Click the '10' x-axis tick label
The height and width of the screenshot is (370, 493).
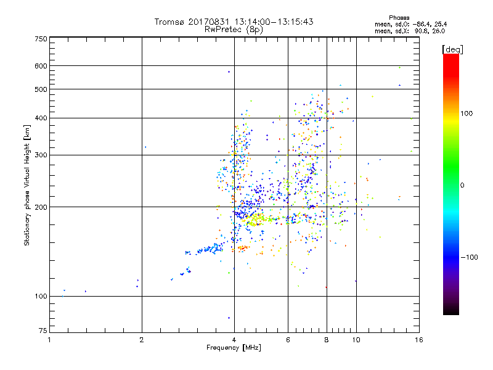tap(356, 340)
